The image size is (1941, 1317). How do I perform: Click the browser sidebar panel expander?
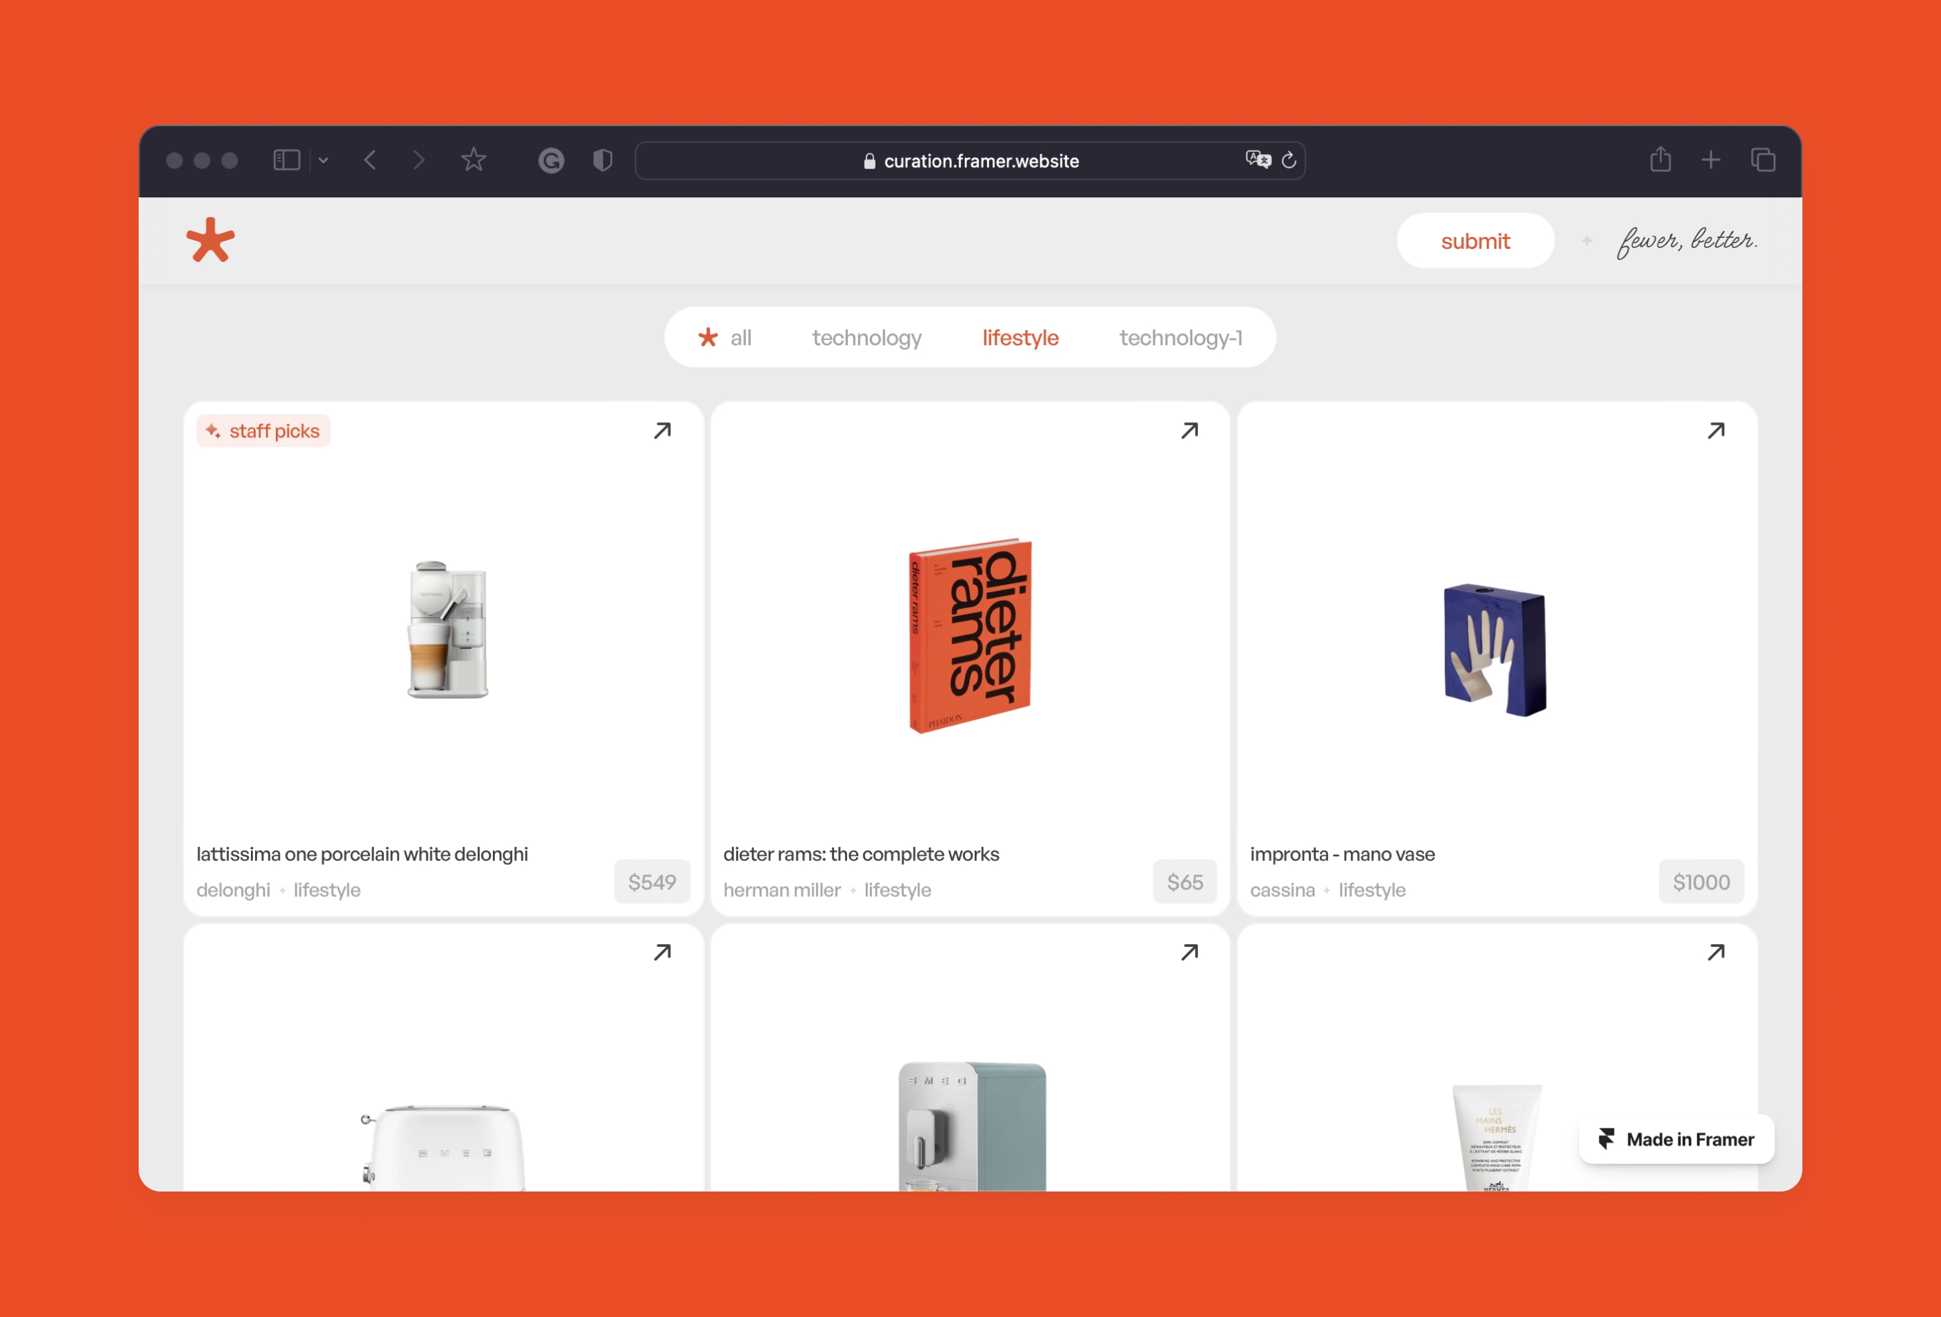[290, 160]
